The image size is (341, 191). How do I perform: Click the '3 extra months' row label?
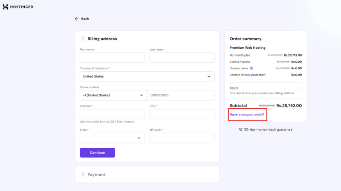(x=240, y=62)
